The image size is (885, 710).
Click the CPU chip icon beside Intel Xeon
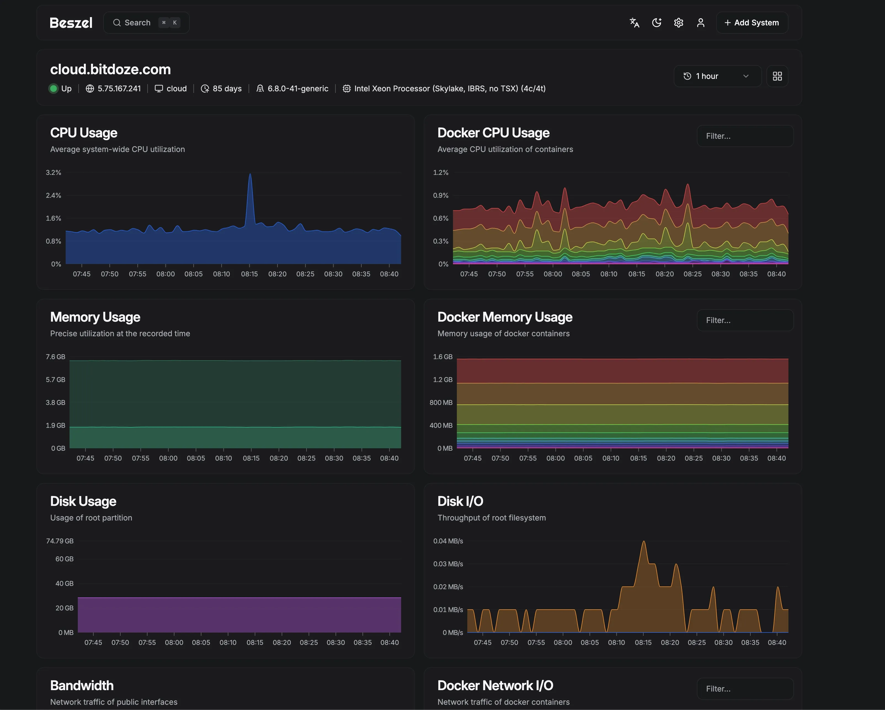[346, 89]
